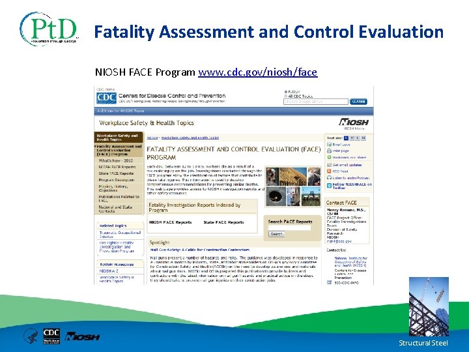The image size is (469, 352).
Task: Click the CDC Home link at top
Action: (x=106, y=89)
